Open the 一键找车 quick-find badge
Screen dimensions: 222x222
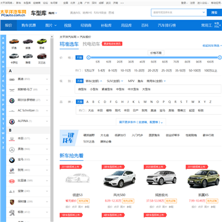click(69, 138)
